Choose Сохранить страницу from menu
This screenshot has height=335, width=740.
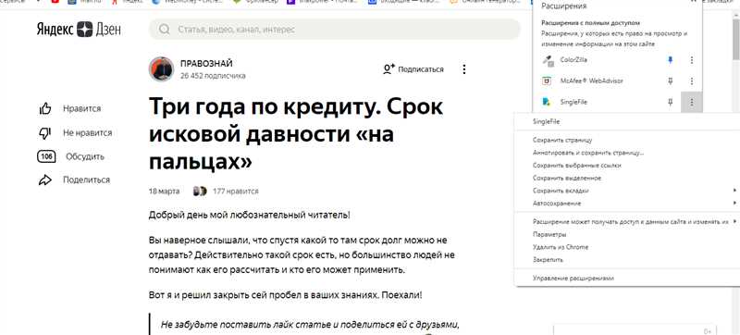627,140
